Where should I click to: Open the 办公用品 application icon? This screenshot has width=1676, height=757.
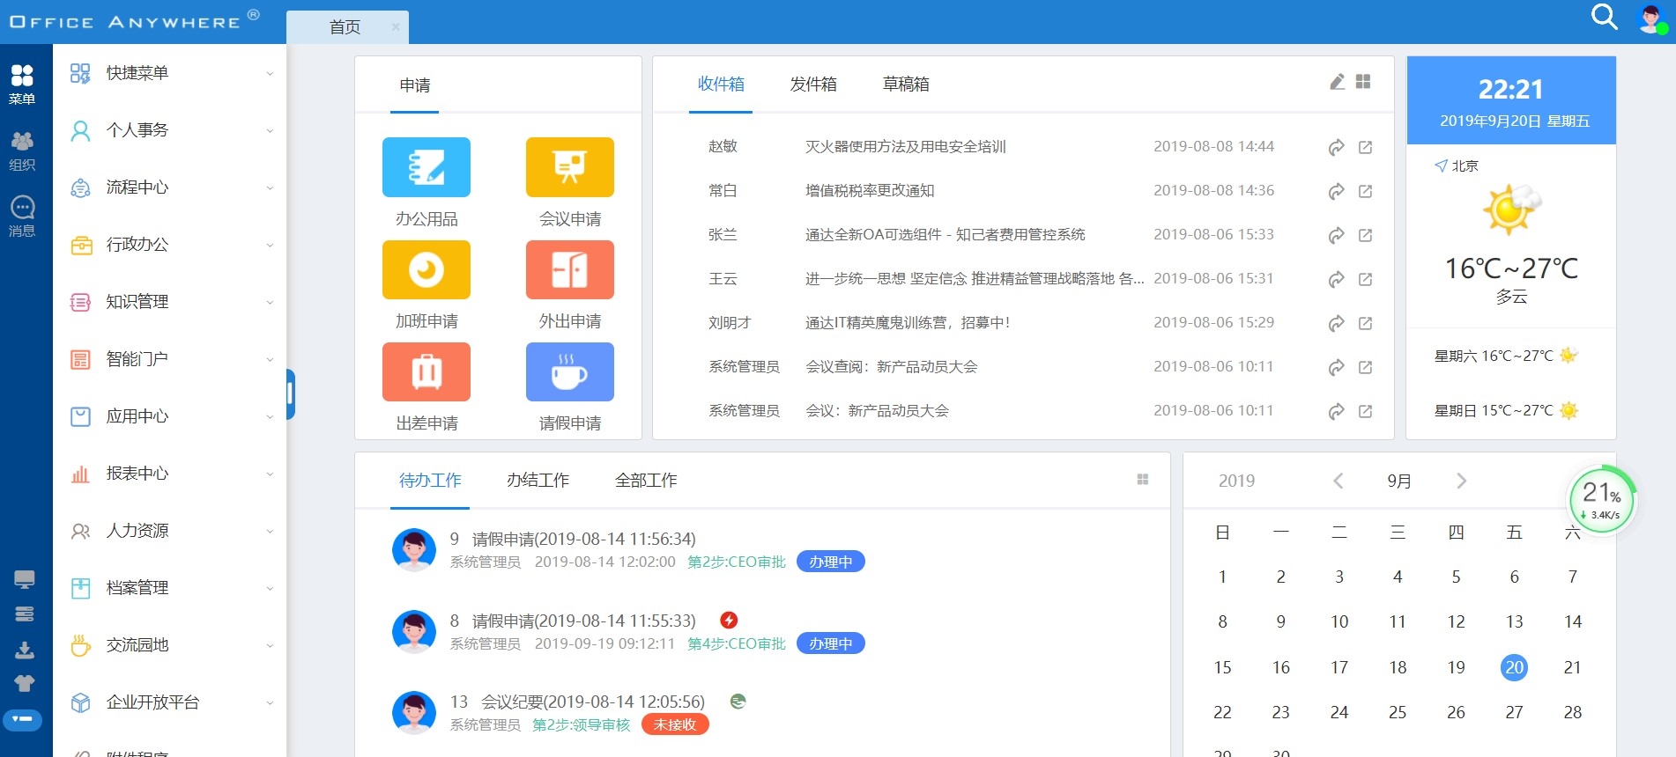[426, 167]
